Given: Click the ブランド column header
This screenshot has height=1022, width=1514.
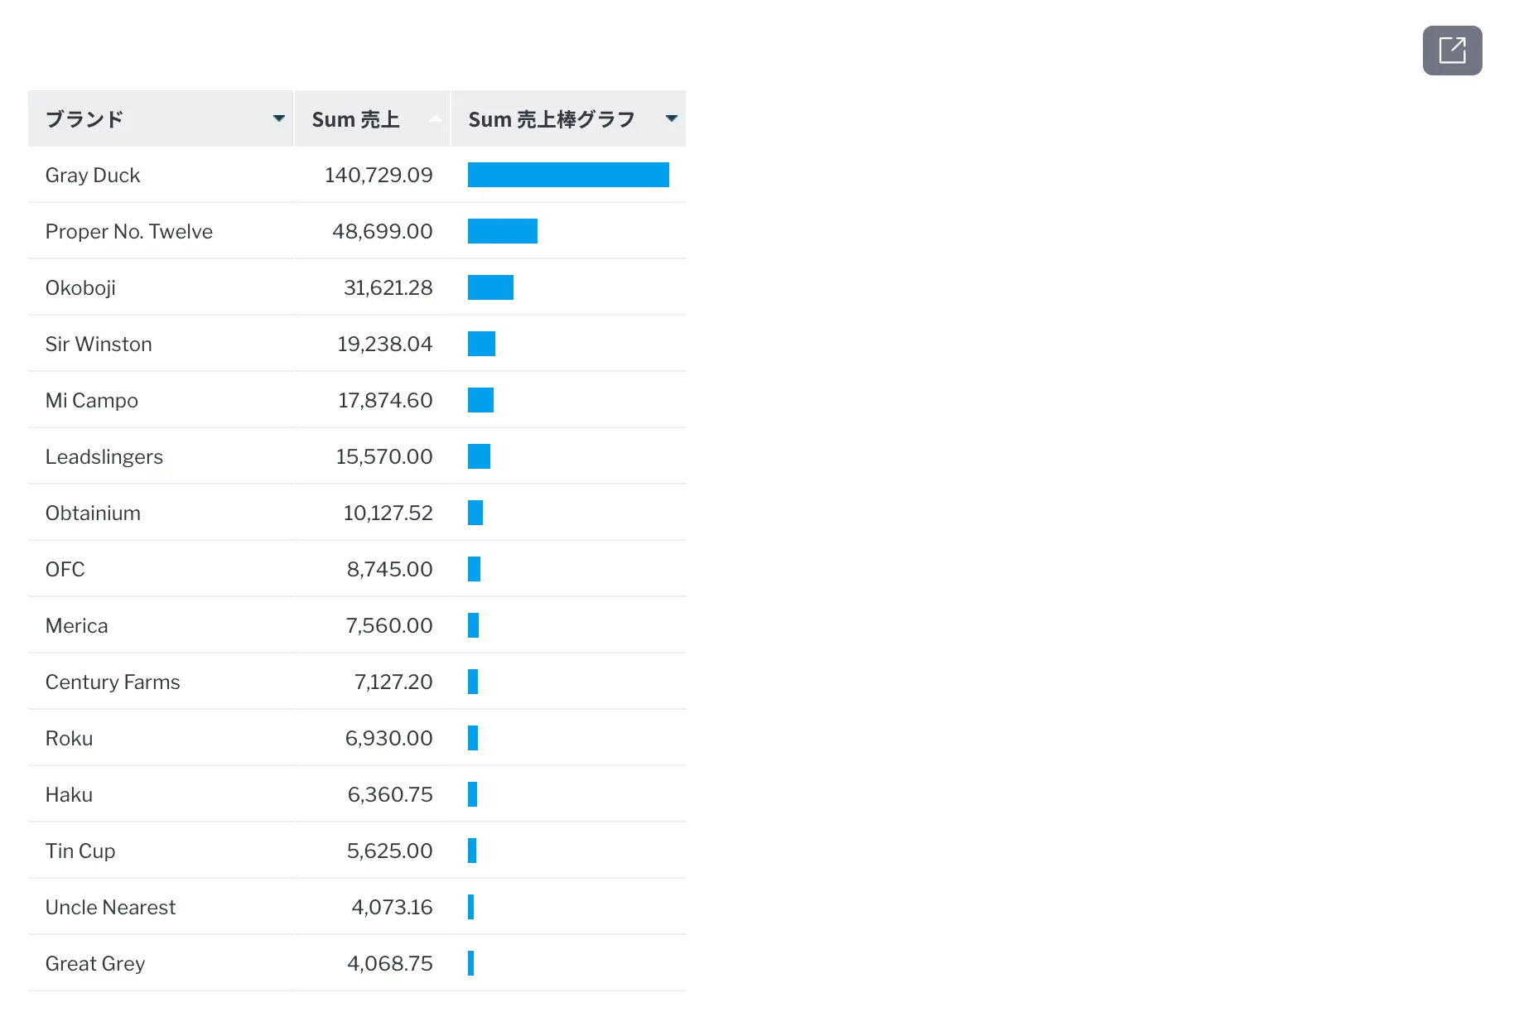Looking at the screenshot, I should (84, 119).
